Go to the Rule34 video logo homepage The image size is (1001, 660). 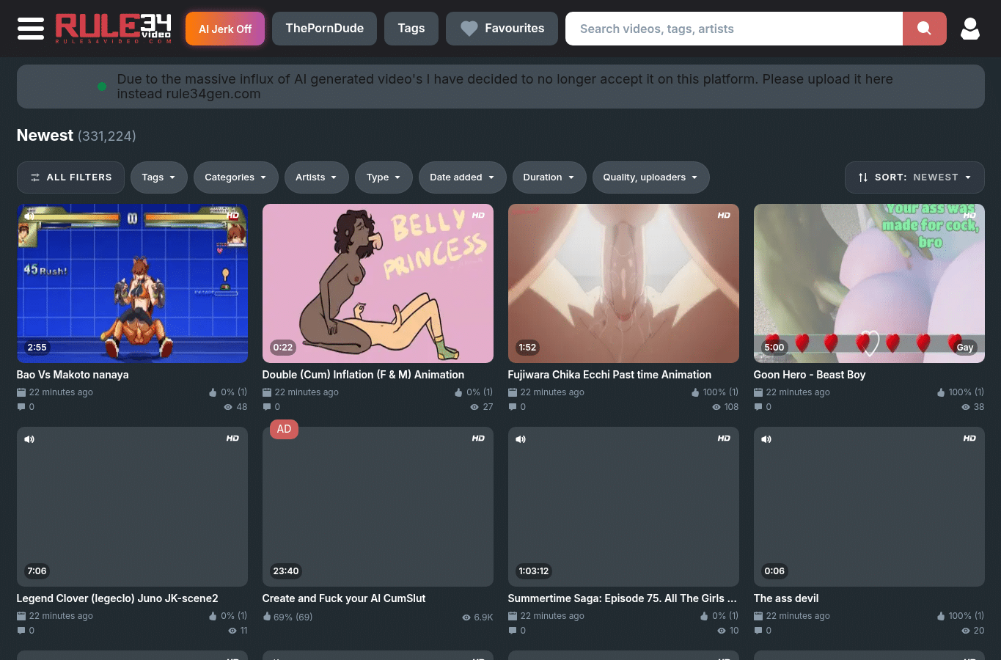pyautogui.click(x=114, y=29)
